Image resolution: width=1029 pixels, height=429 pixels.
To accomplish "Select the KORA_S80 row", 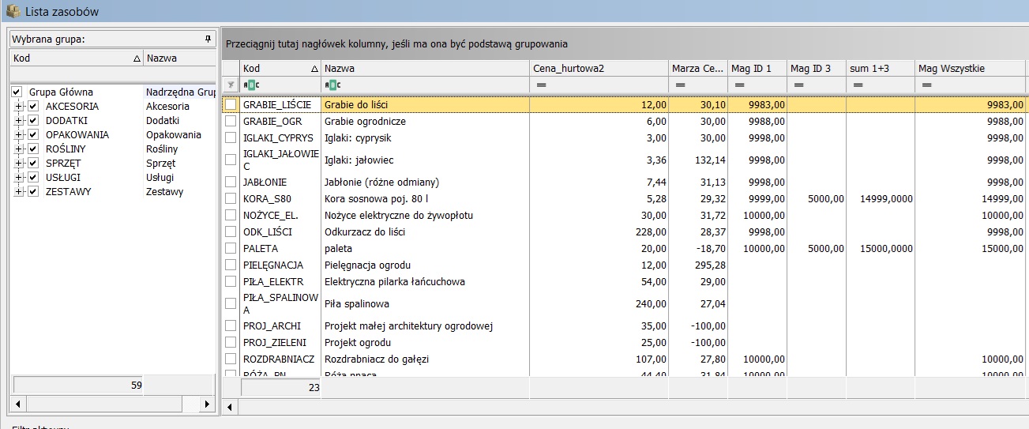I will point(625,199).
